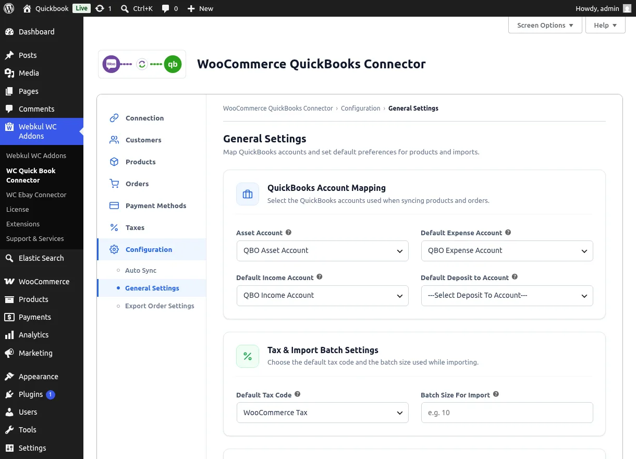Click the updates refresh icon
Viewport: 636px width, 459px height.
tap(100, 8)
